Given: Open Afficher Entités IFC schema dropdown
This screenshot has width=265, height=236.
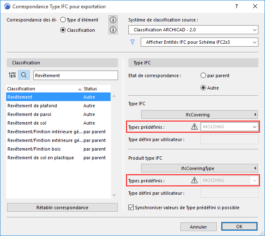Looking at the screenshot, I should pyautogui.click(x=199, y=42).
